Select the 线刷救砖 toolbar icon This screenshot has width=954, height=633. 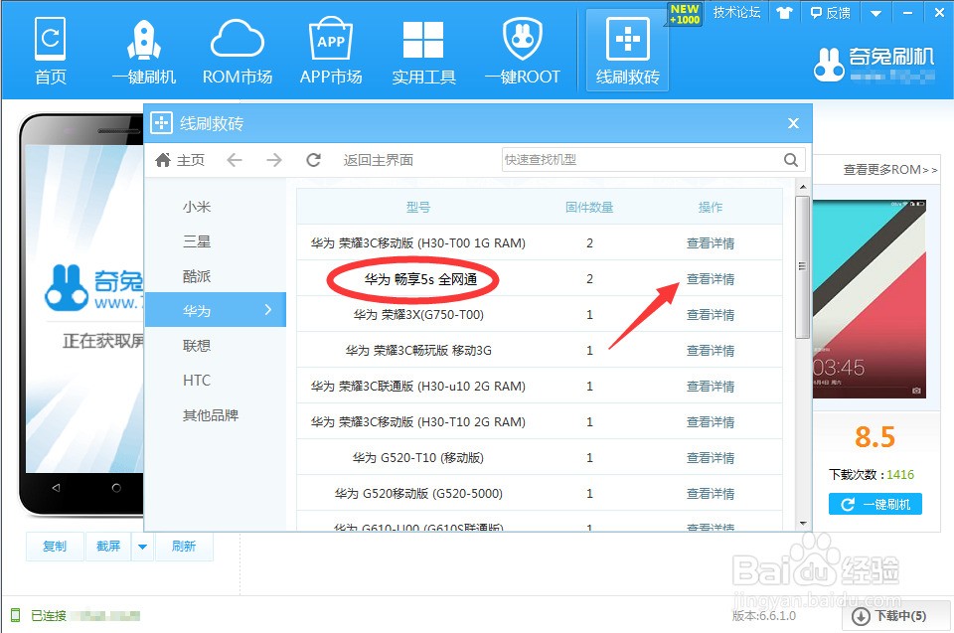click(627, 50)
